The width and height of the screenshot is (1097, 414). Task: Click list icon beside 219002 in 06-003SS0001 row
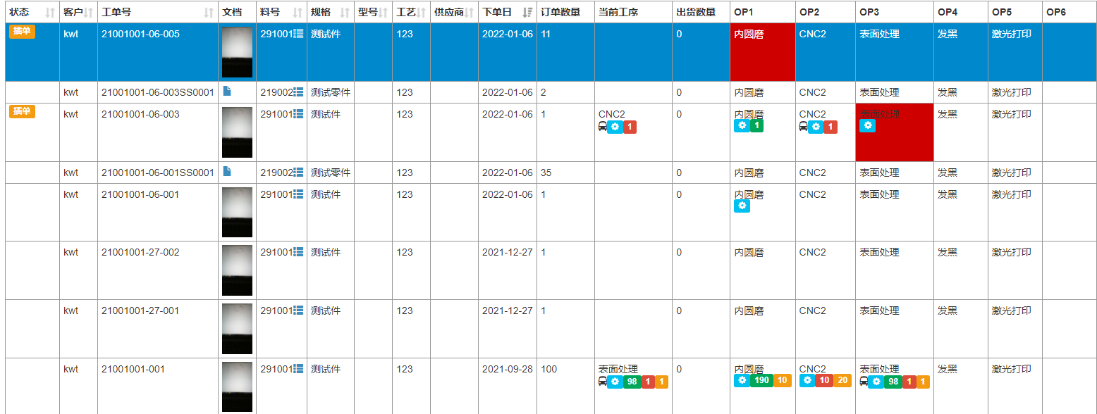pyautogui.click(x=298, y=92)
